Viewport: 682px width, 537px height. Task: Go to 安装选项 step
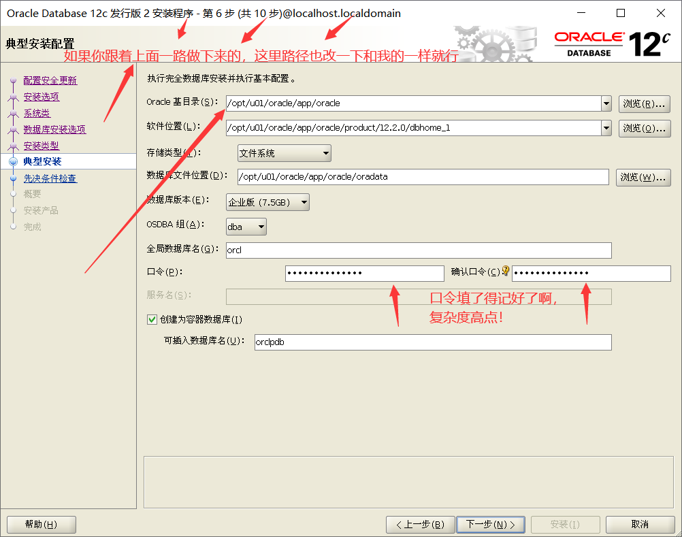click(42, 97)
